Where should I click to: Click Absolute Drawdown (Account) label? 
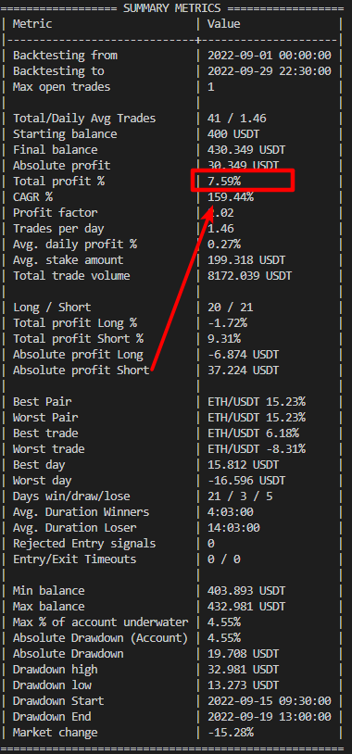pyautogui.click(x=100, y=638)
